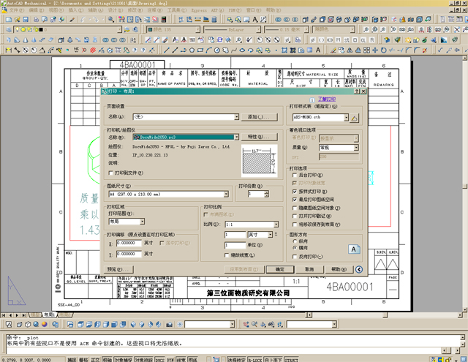
Task: Click the Preview button
Action: pyautogui.click(x=118, y=269)
